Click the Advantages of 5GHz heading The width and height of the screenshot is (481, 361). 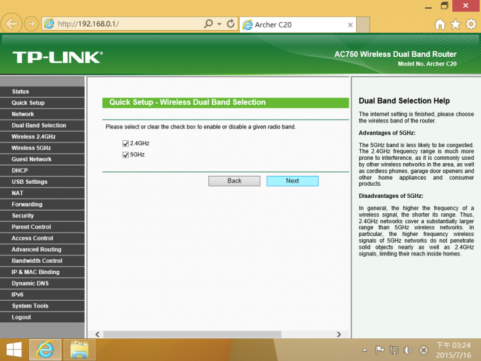[387, 133]
